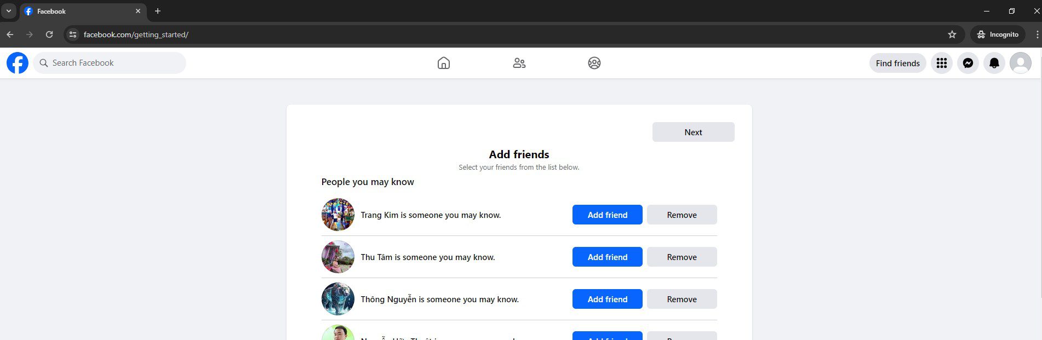1042x340 pixels.
Task: Remove Trang Kim from suggestions
Action: [682, 215]
